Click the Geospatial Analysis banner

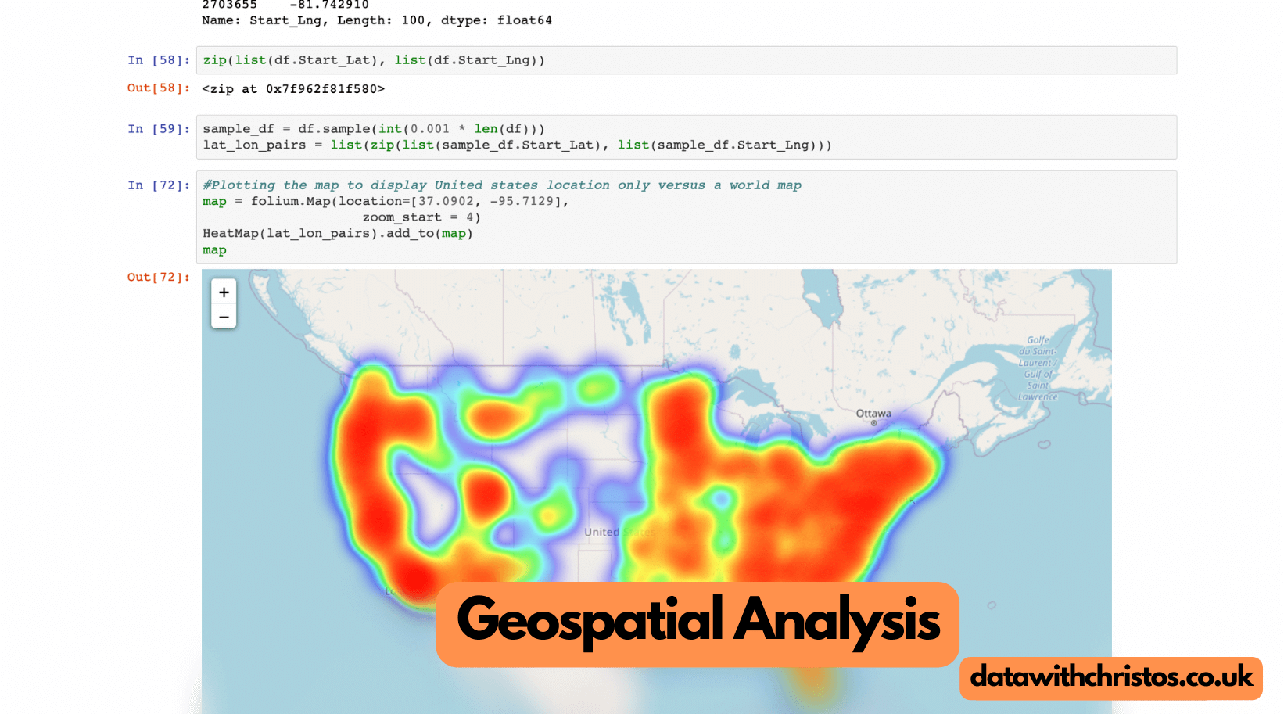point(698,622)
